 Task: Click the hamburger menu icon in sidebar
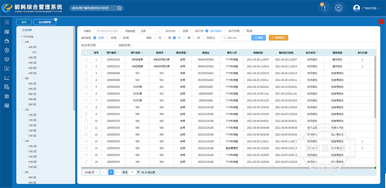(x=7, y=22)
